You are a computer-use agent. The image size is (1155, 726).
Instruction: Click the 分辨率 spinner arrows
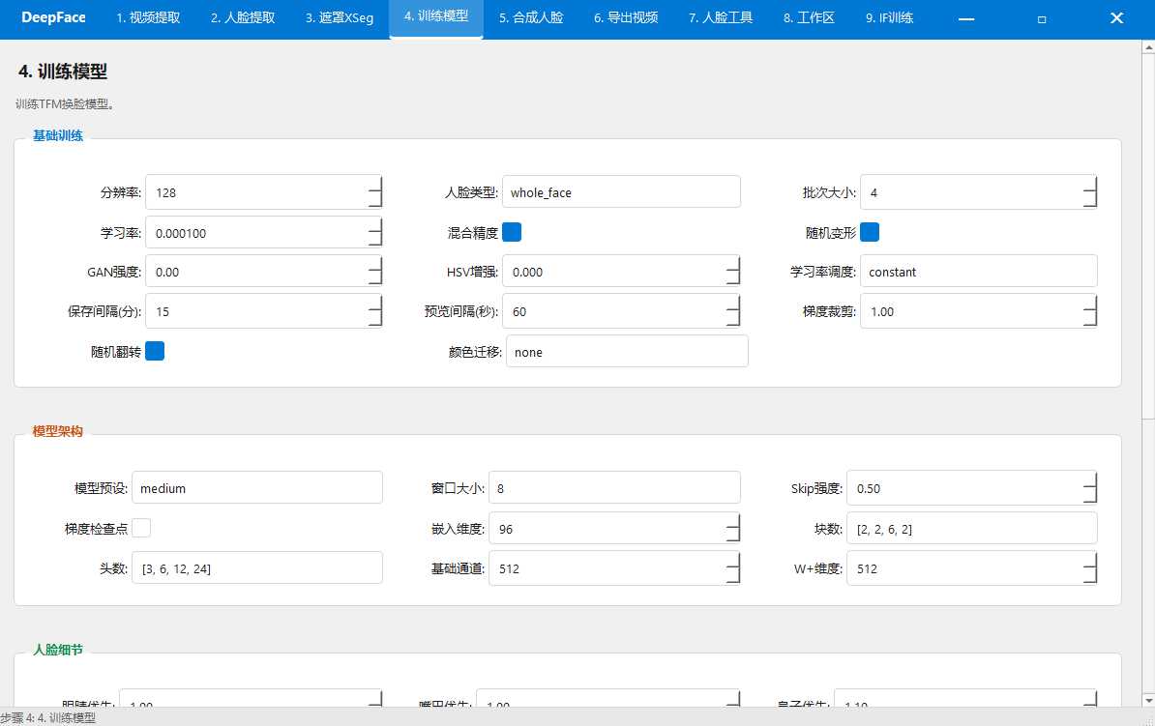[x=375, y=192]
